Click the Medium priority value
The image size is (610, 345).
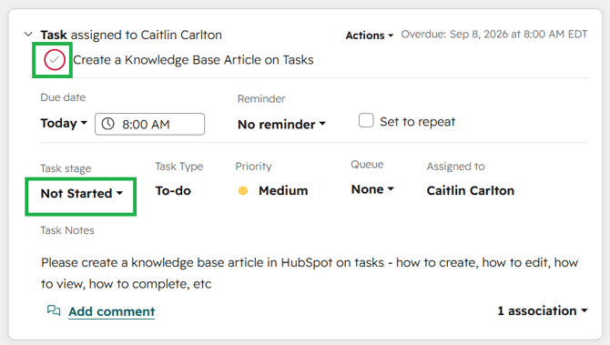pos(283,190)
